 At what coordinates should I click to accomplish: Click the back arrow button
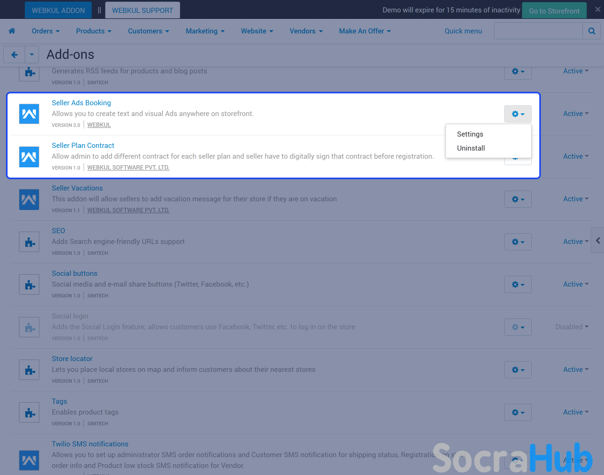[14, 55]
